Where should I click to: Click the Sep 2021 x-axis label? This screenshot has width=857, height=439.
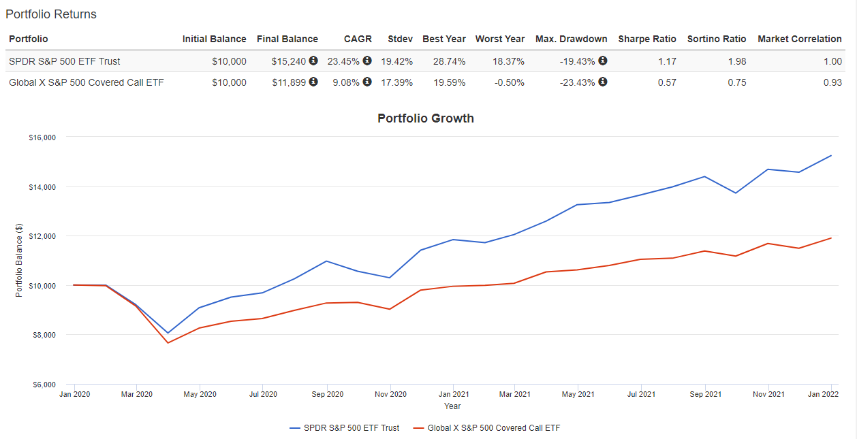(x=706, y=394)
